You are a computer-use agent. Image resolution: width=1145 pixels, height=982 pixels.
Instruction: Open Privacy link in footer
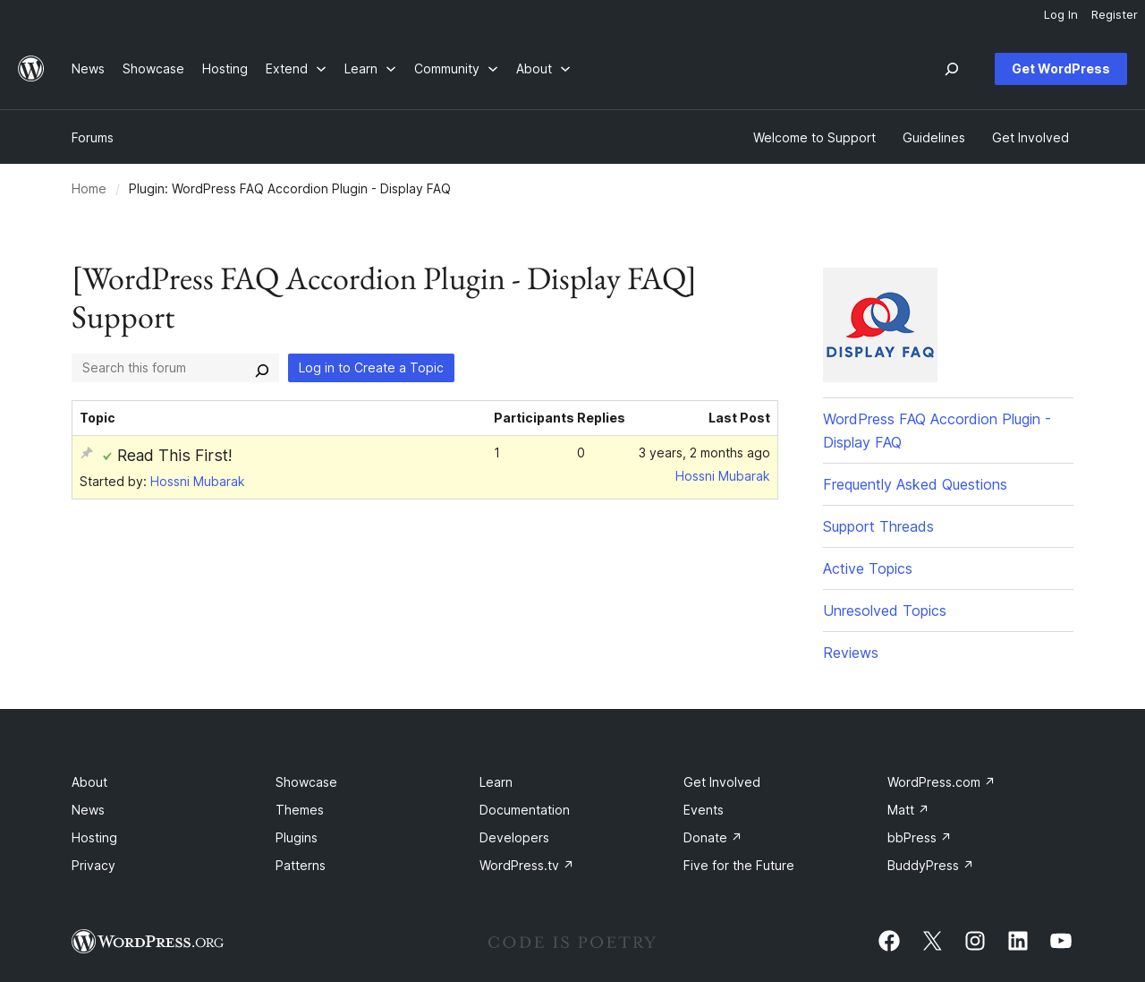93,866
